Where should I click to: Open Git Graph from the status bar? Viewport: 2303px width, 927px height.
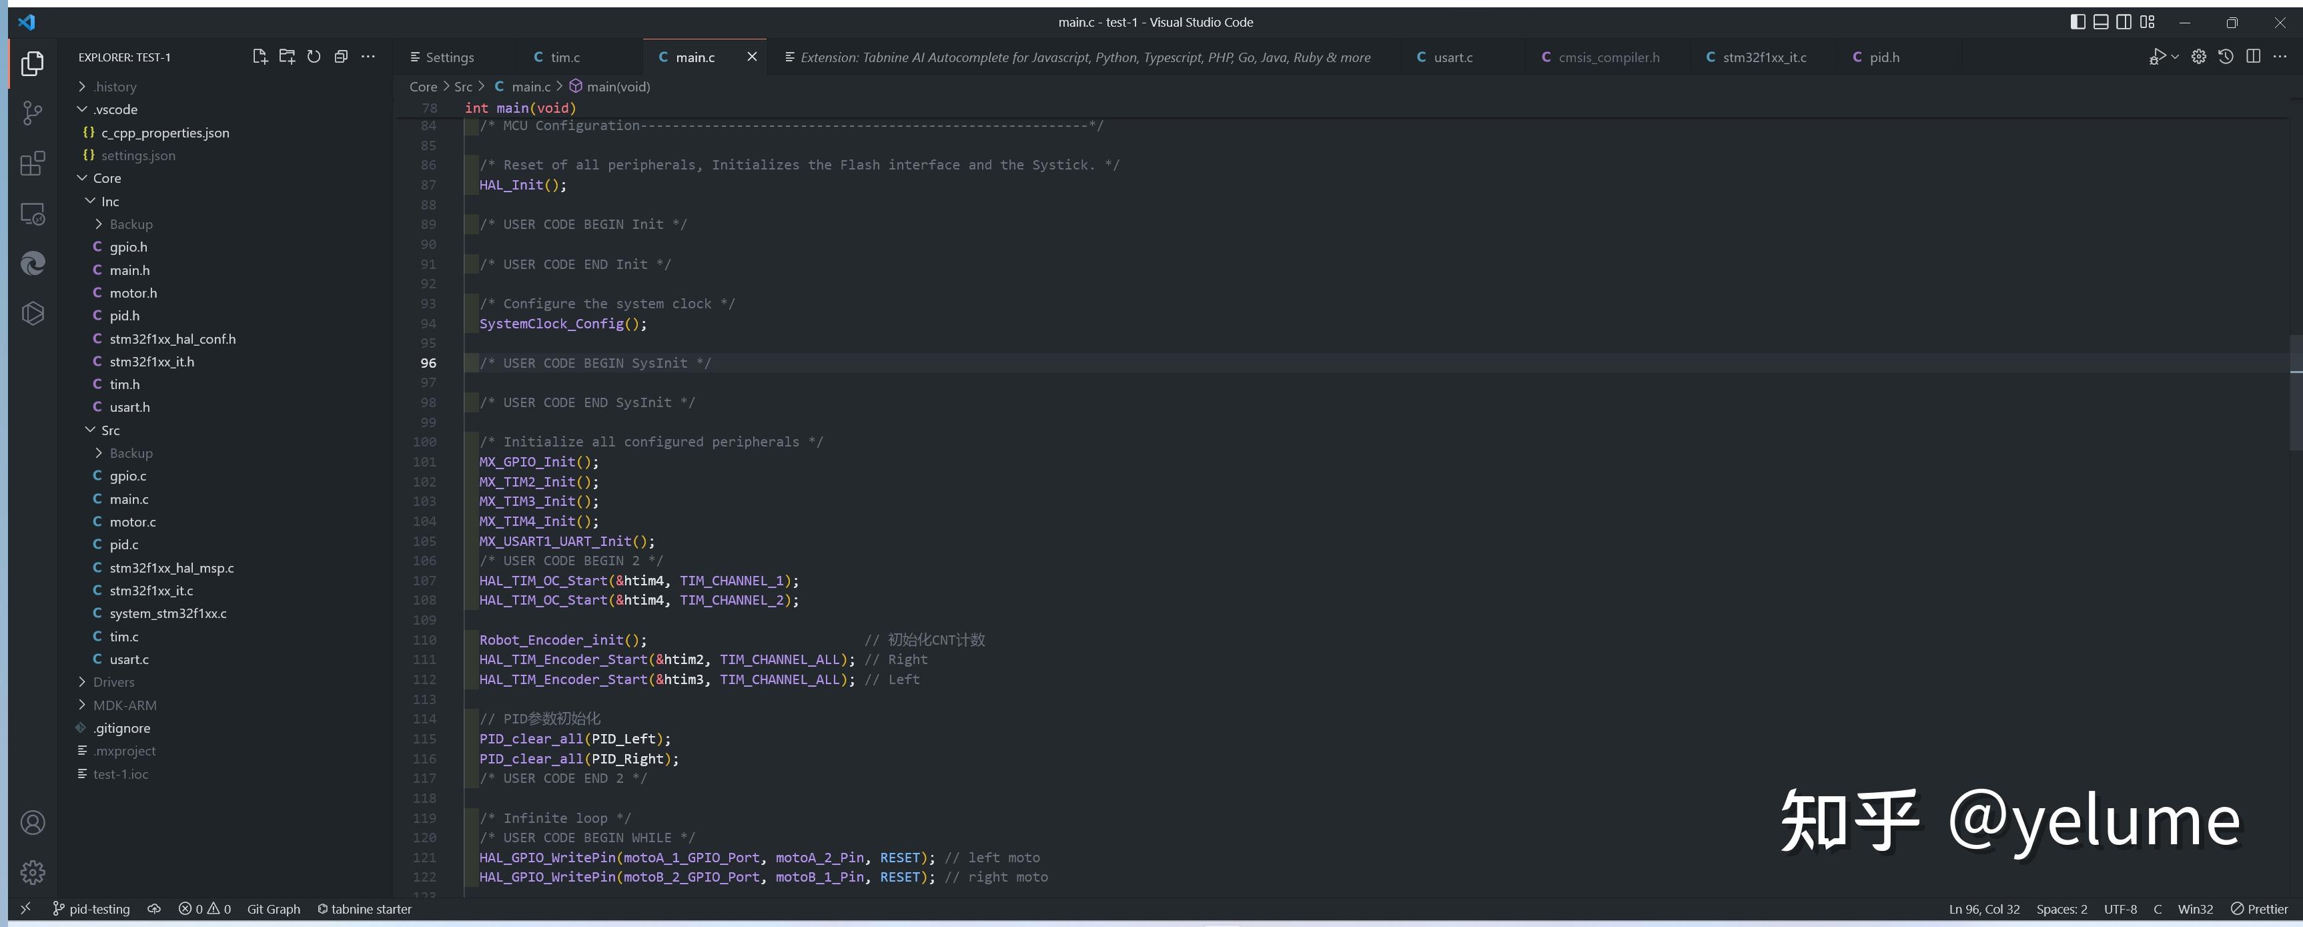[274, 908]
